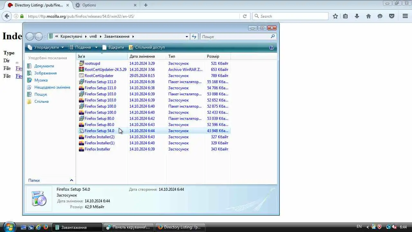Click the Explorer help question-mark icon
The image size is (412, 232).
(272, 47)
